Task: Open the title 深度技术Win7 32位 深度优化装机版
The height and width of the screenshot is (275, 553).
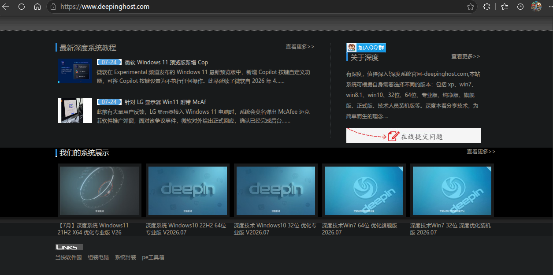Action: click(x=450, y=229)
